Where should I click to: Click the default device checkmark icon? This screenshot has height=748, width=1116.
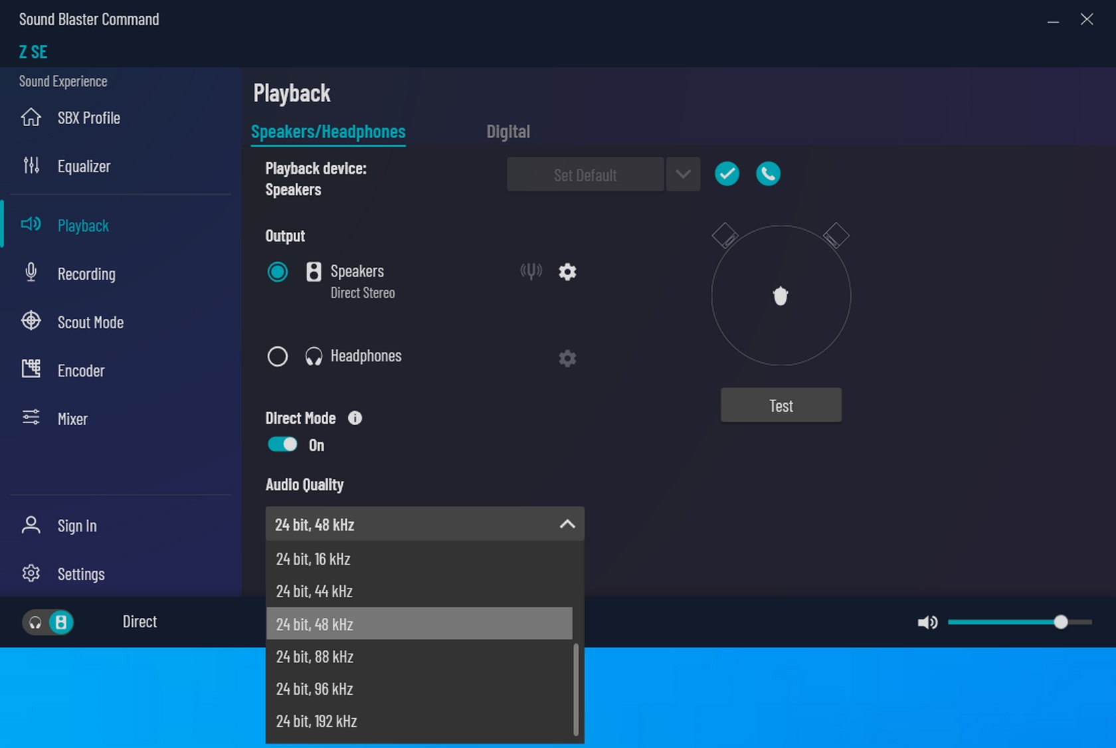[727, 174]
